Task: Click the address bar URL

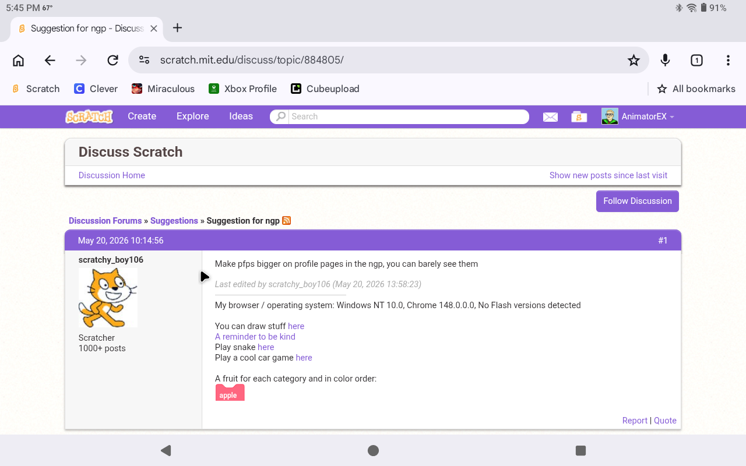Action: pos(252,60)
